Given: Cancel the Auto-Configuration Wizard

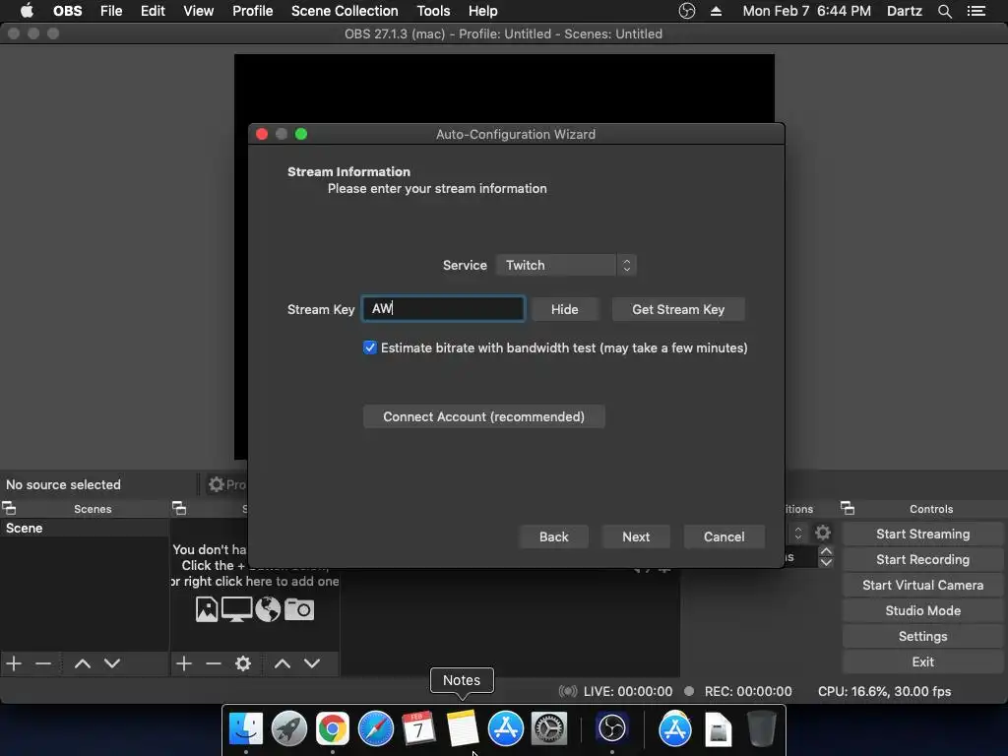Looking at the screenshot, I should 724,536.
